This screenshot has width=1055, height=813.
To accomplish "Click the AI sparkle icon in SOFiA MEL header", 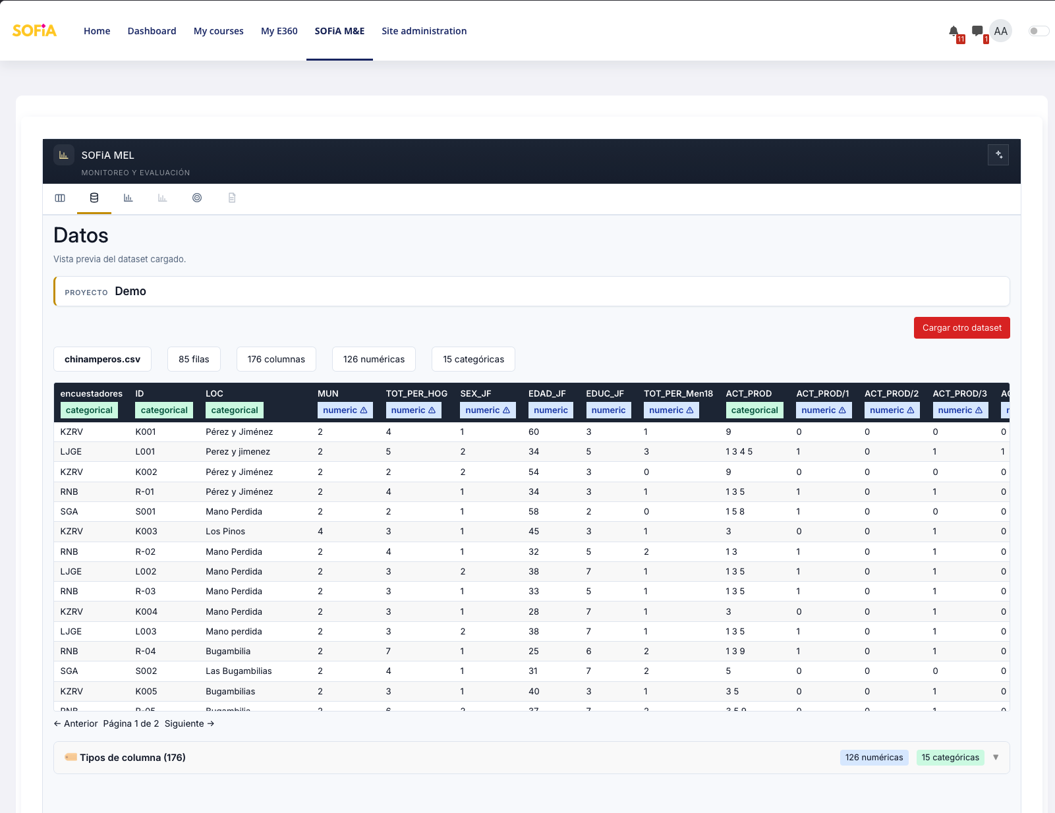I will 998,155.
